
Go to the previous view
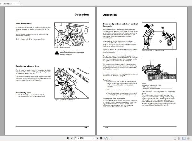(x=106, y=138)
